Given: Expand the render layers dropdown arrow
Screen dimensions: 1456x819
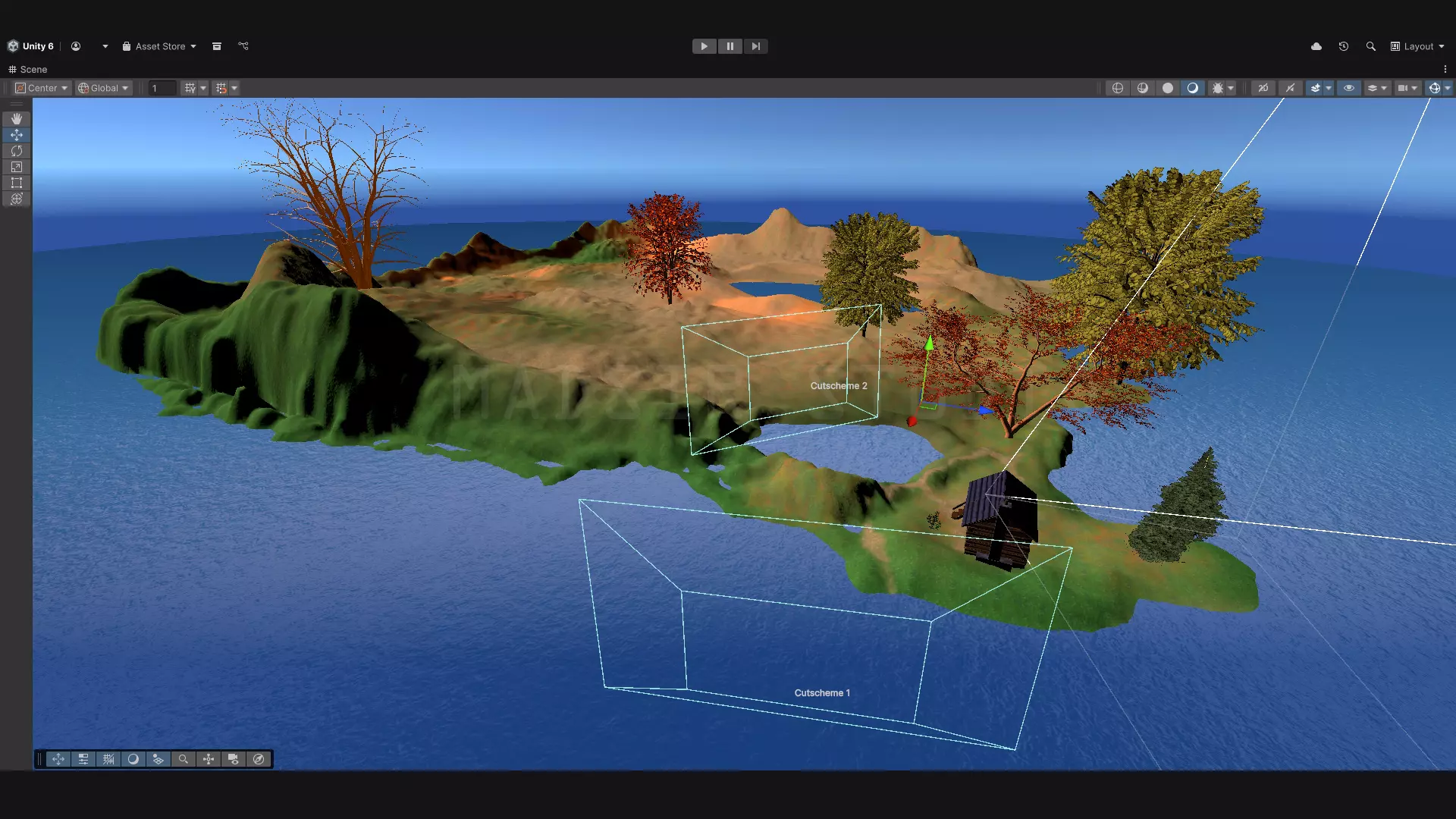Looking at the screenshot, I should (1384, 88).
